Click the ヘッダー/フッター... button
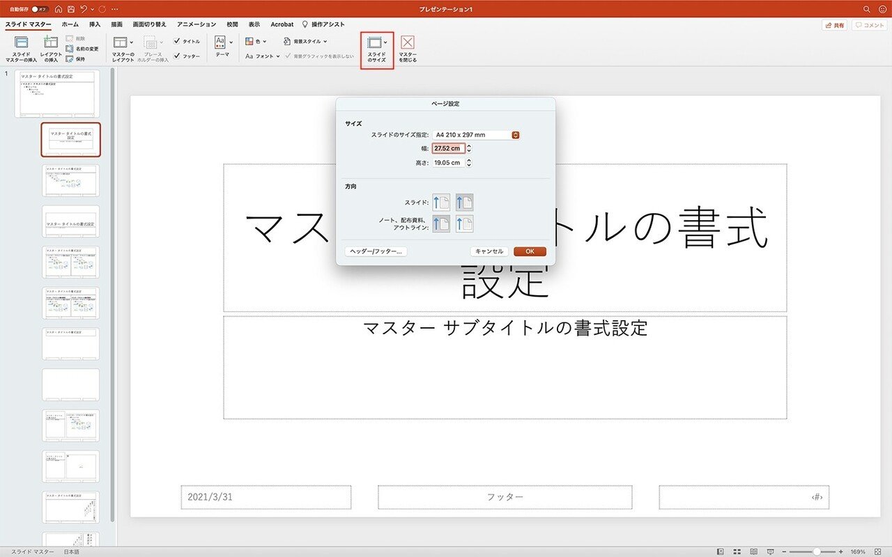This screenshot has width=892, height=557. pyautogui.click(x=376, y=251)
